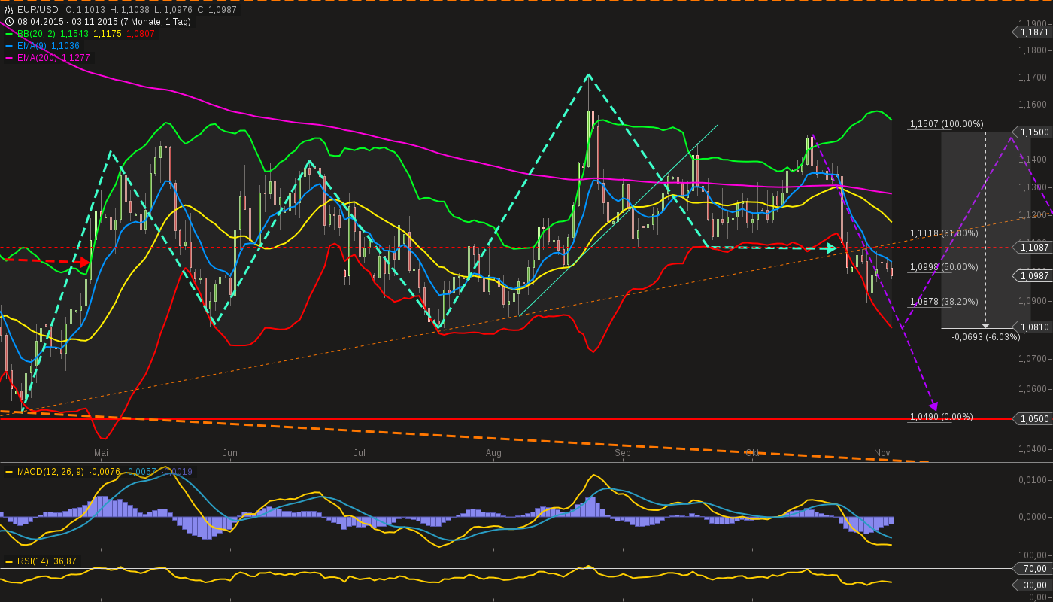
Task: Click the MACD value -0,0076
Action: pos(105,472)
